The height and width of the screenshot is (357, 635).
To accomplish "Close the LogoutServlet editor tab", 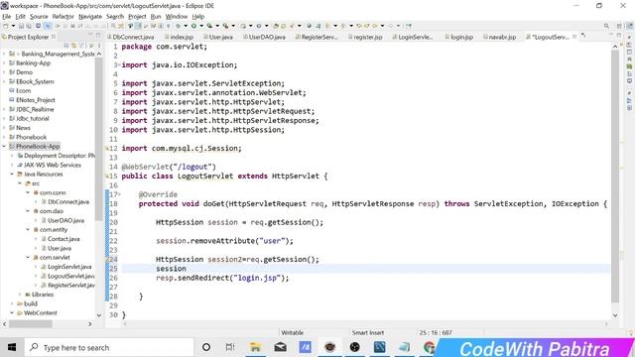I will [x=574, y=37].
